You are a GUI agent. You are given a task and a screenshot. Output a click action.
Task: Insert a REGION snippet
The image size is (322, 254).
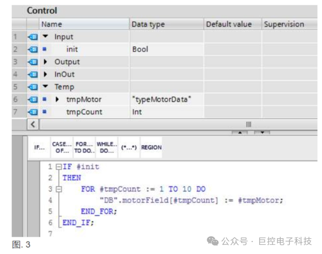tap(151, 147)
